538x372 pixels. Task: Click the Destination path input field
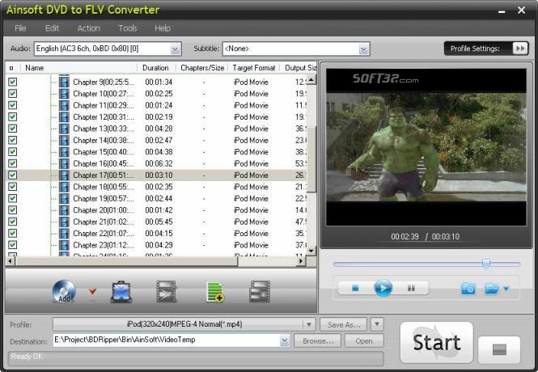167,340
